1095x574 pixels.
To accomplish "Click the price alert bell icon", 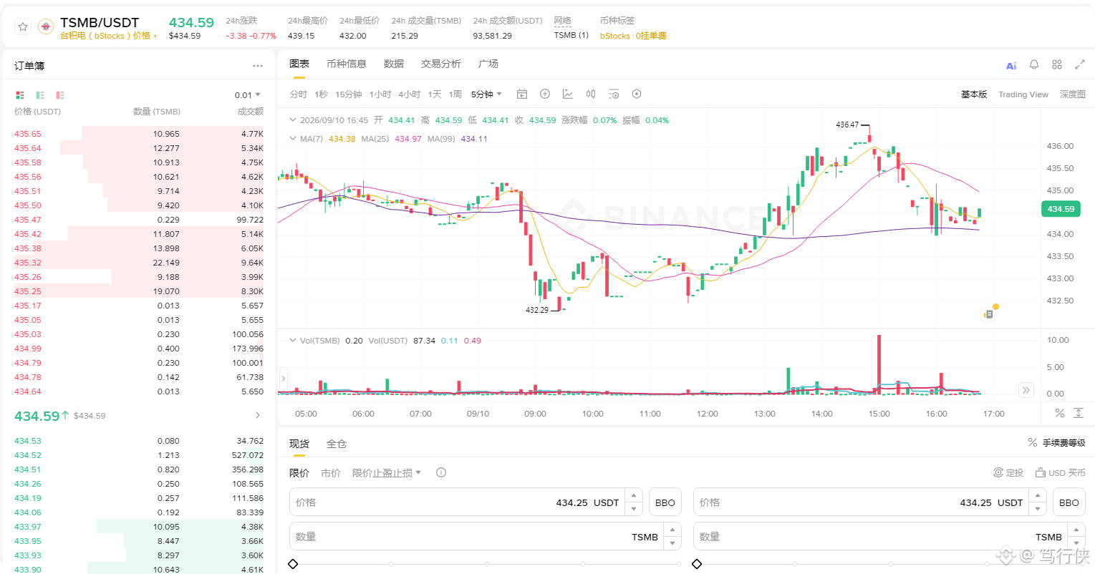I will (x=1034, y=64).
